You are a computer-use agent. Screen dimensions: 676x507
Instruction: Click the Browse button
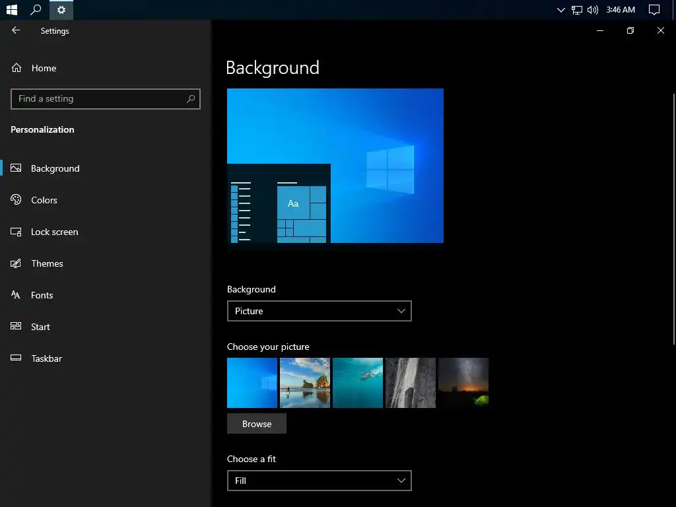coord(257,424)
